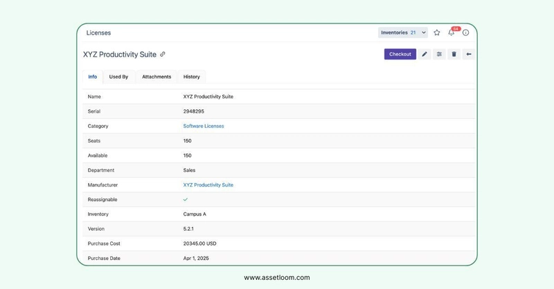Open the sliders settings icon

(439, 54)
